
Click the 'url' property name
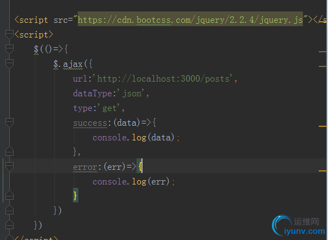[80, 79]
